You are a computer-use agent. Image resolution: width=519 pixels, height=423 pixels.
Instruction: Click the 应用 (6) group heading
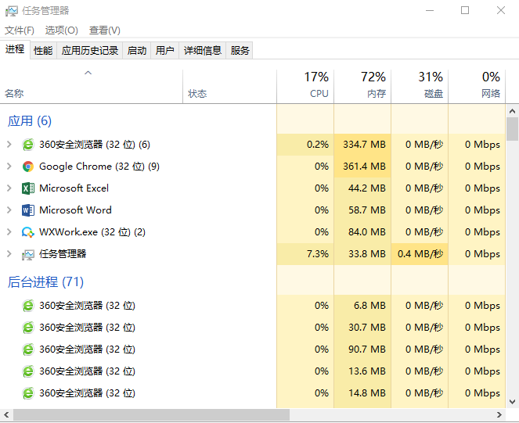tap(30, 121)
